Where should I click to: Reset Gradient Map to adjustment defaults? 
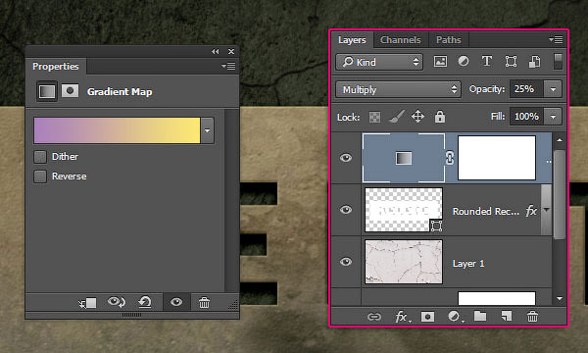pyautogui.click(x=145, y=302)
